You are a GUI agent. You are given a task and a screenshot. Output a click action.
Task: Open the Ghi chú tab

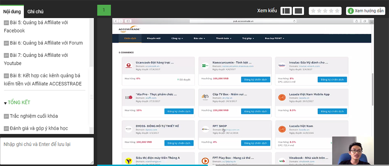pos(35,11)
